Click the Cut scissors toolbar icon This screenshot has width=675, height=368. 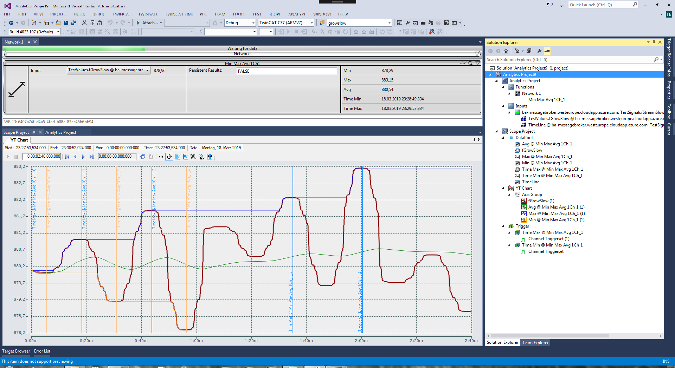pos(84,23)
